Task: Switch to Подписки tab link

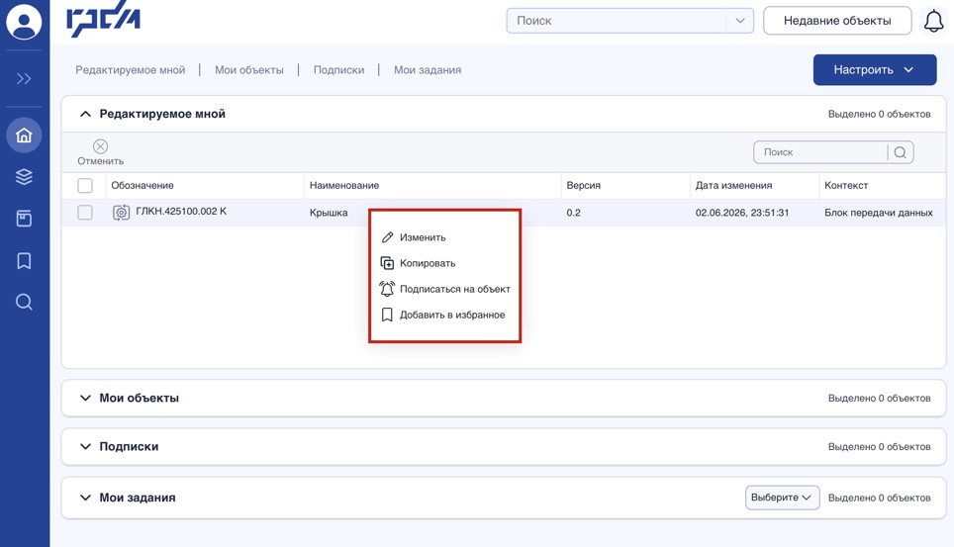Action: (x=338, y=70)
